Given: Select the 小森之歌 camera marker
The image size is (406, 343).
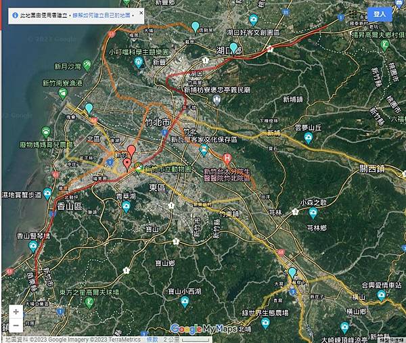Looking at the screenshot, I should pyautogui.click(x=313, y=214).
